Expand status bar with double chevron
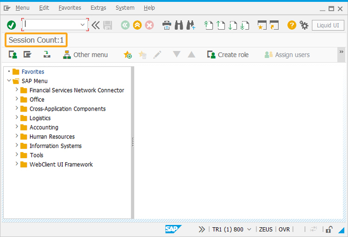 pyautogui.click(x=202, y=229)
